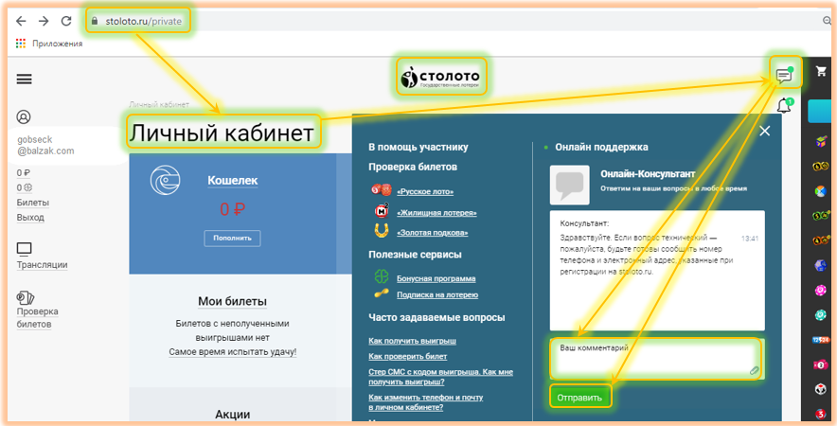
Task: Reload the page
Action: 66,21
